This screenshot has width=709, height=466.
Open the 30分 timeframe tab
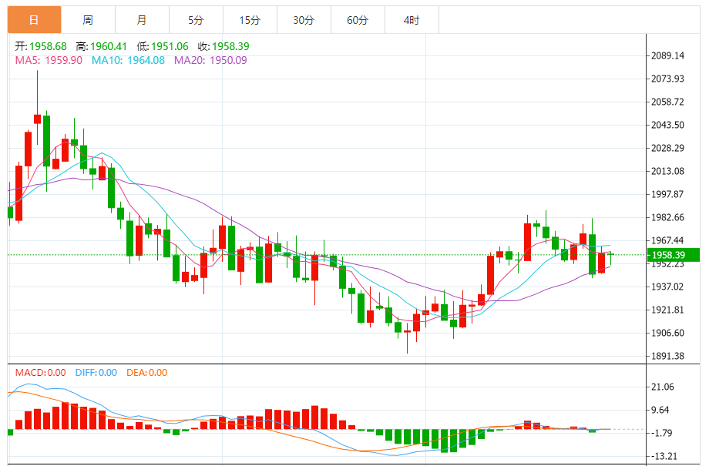pos(304,20)
